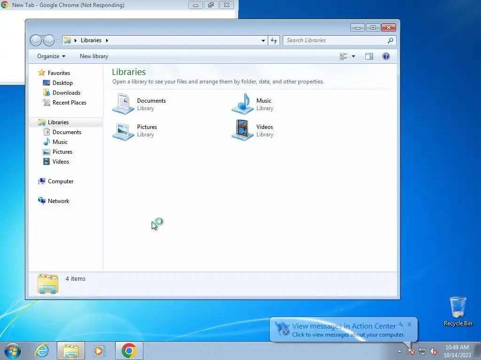Toggle the preview pane

click(x=369, y=56)
